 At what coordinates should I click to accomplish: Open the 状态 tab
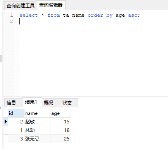[x=69, y=103]
